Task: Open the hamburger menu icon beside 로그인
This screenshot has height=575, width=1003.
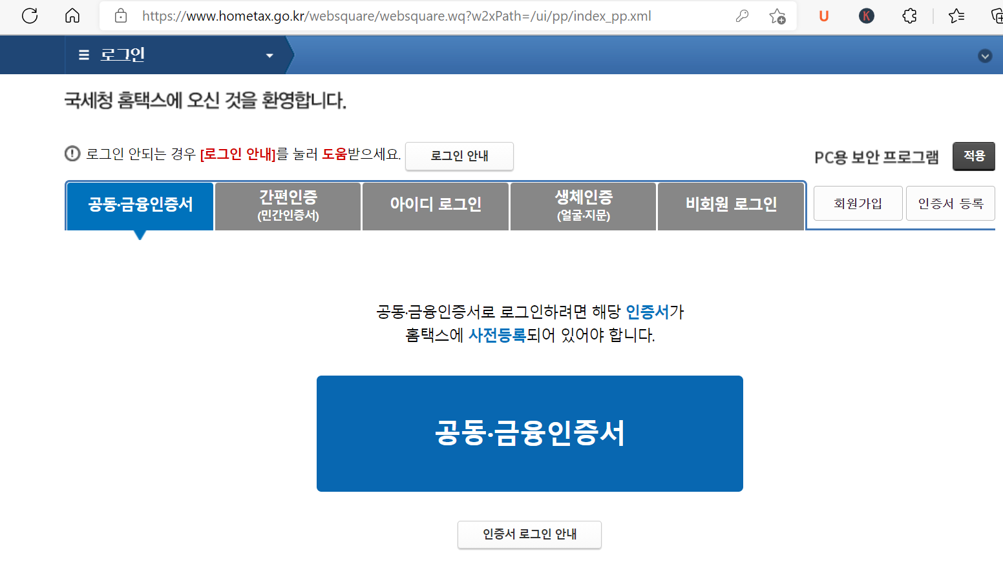Action: 83,55
